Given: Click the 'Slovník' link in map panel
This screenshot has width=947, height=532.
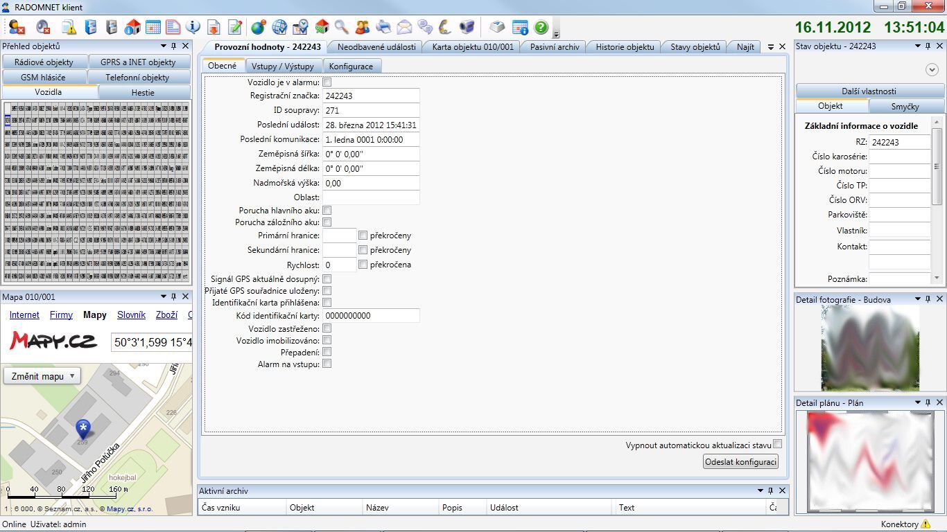Looking at the screenshot, I should pyautogui.click(x=131, y=314).
